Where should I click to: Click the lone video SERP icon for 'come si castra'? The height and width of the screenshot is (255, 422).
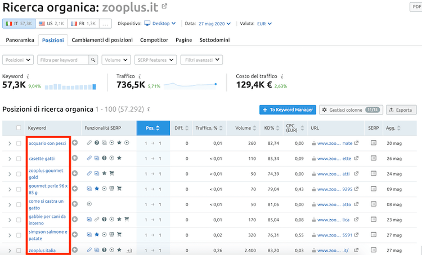click(x=89, y=204)
